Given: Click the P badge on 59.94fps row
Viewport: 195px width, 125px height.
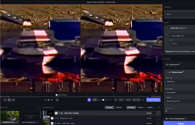Looking at the screenshot, I should (56, 113).
